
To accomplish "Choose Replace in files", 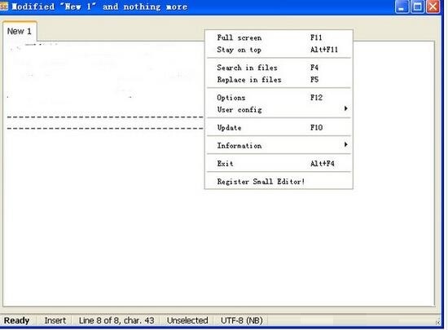I will (x=279, y=80).
